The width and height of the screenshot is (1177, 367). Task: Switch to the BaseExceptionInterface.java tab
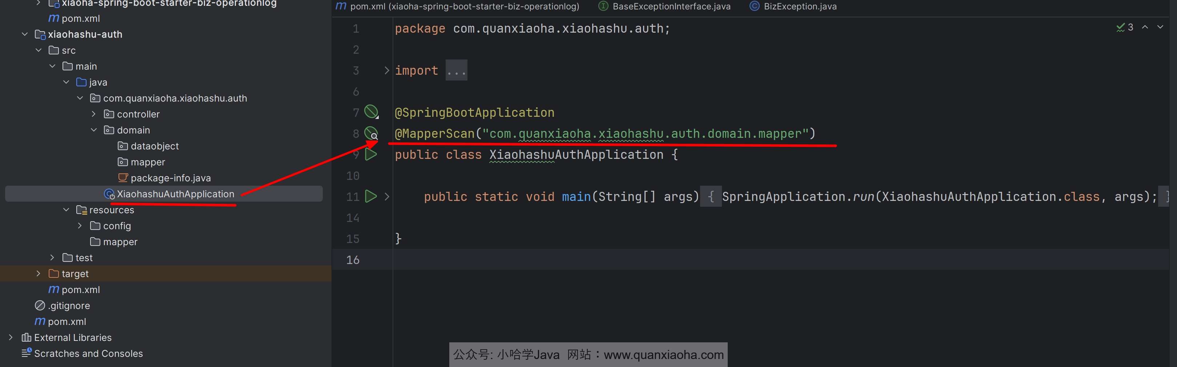pos(671,7)
